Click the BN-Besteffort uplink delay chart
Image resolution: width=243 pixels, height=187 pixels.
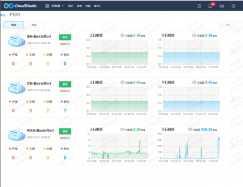[x=120, y=52]
